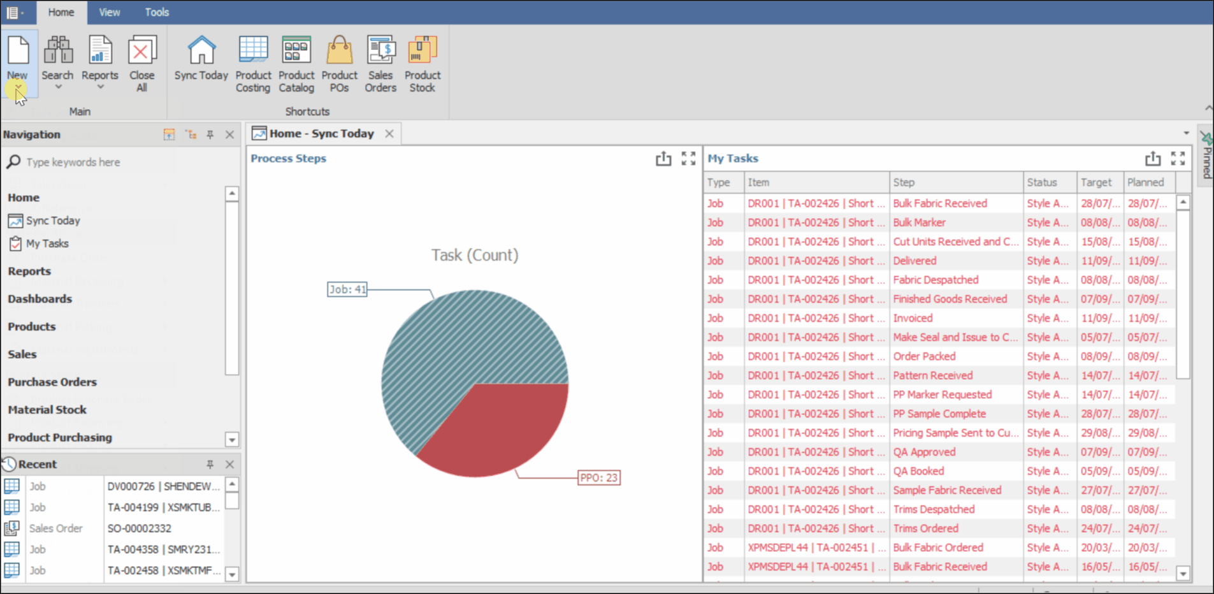Click the Home navigation group
The height and width of the screenshot is (594, 1214).
24,198
